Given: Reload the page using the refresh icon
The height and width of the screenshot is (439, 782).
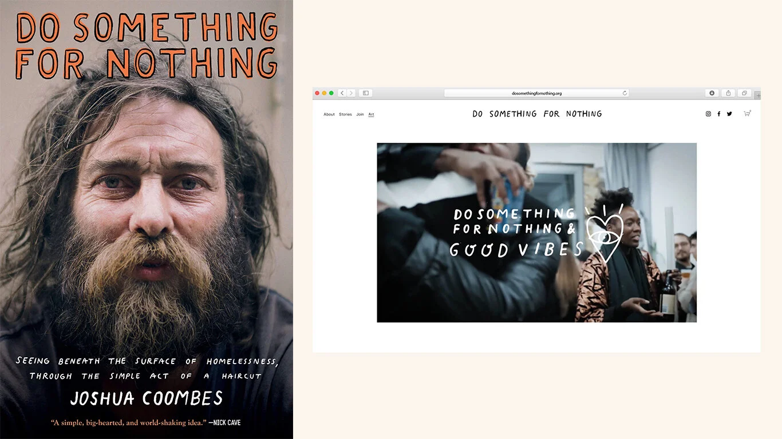Looking at the screenshot, I should (625, 93).
